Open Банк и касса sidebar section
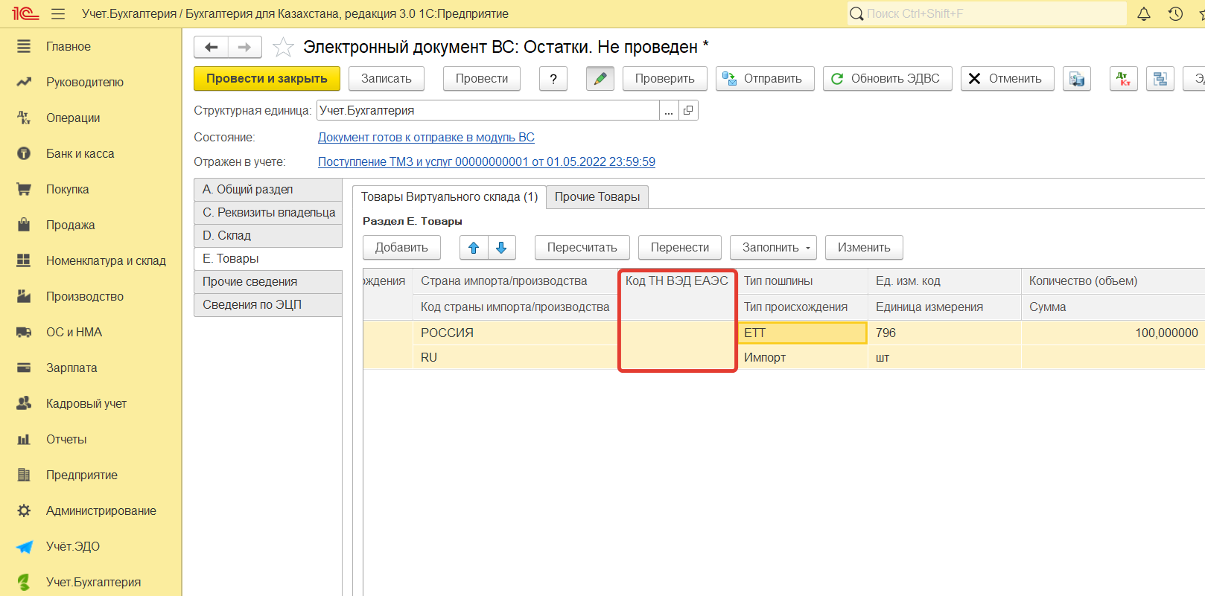The height and width of the screenshot is (596, 1205). click(x=80, y=154)
